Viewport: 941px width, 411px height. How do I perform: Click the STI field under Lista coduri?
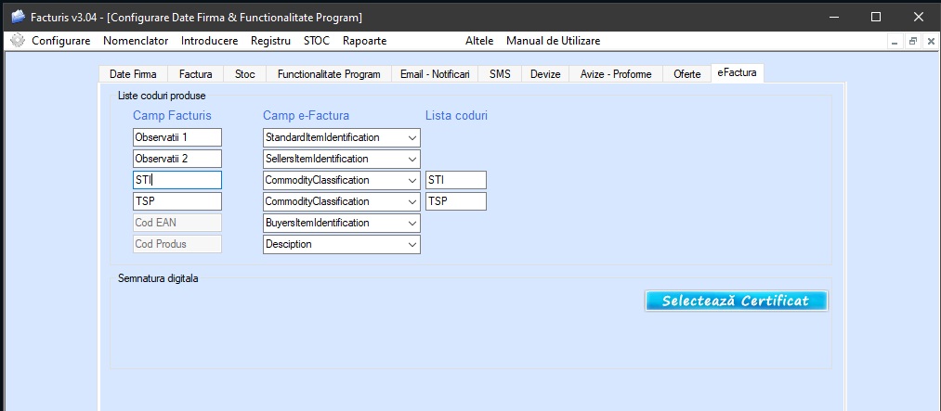point(456,180)
